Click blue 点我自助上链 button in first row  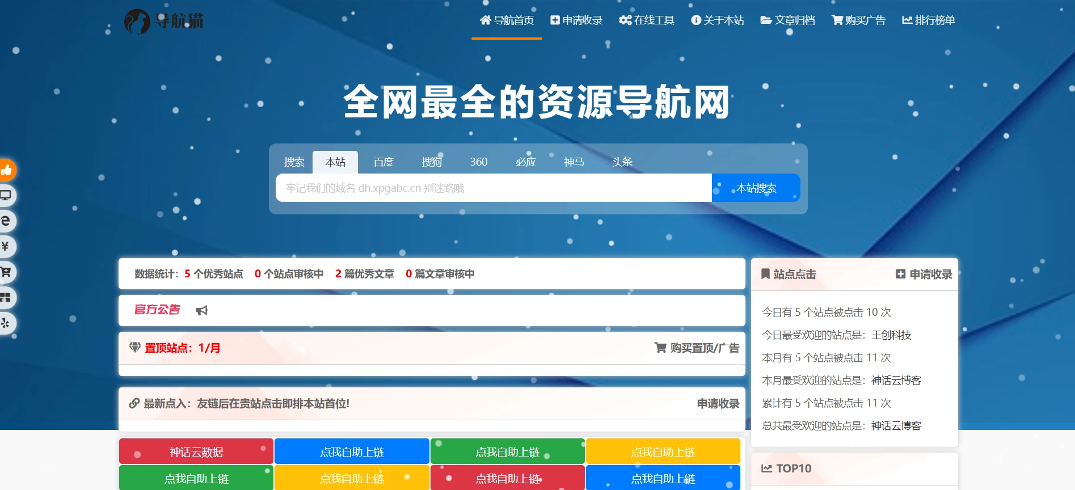(x=352, y=451)
